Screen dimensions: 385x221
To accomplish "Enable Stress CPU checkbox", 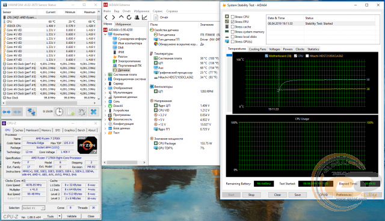I will (x=233, y=17).
